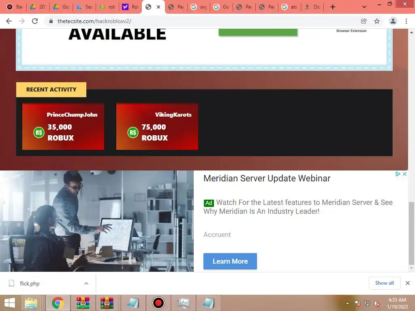The height and width of the screenshot is (311, 415).
Task: Switch to the 'rob' tab
Action: click(107, 7)
